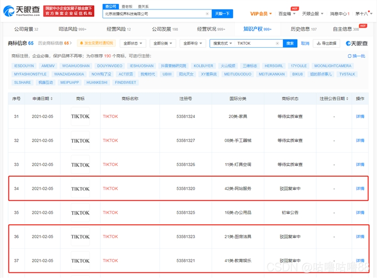Viewport: 377px width, 278px height.
Task: Click the refresh batch recommendations link
Action: tap(356, 56)
